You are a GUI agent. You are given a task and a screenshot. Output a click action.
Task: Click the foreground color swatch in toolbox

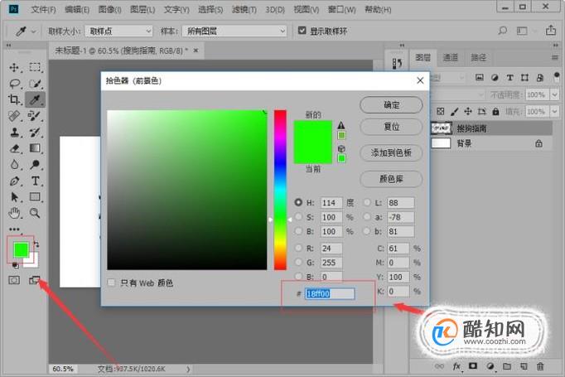(x=21, y=249)
